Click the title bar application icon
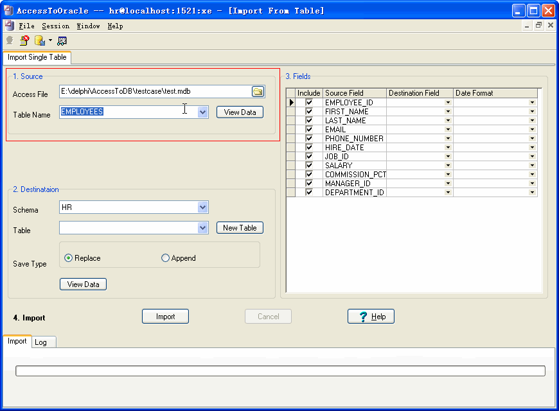Screen dimensions: 559x411 click(x=8, y=10)
